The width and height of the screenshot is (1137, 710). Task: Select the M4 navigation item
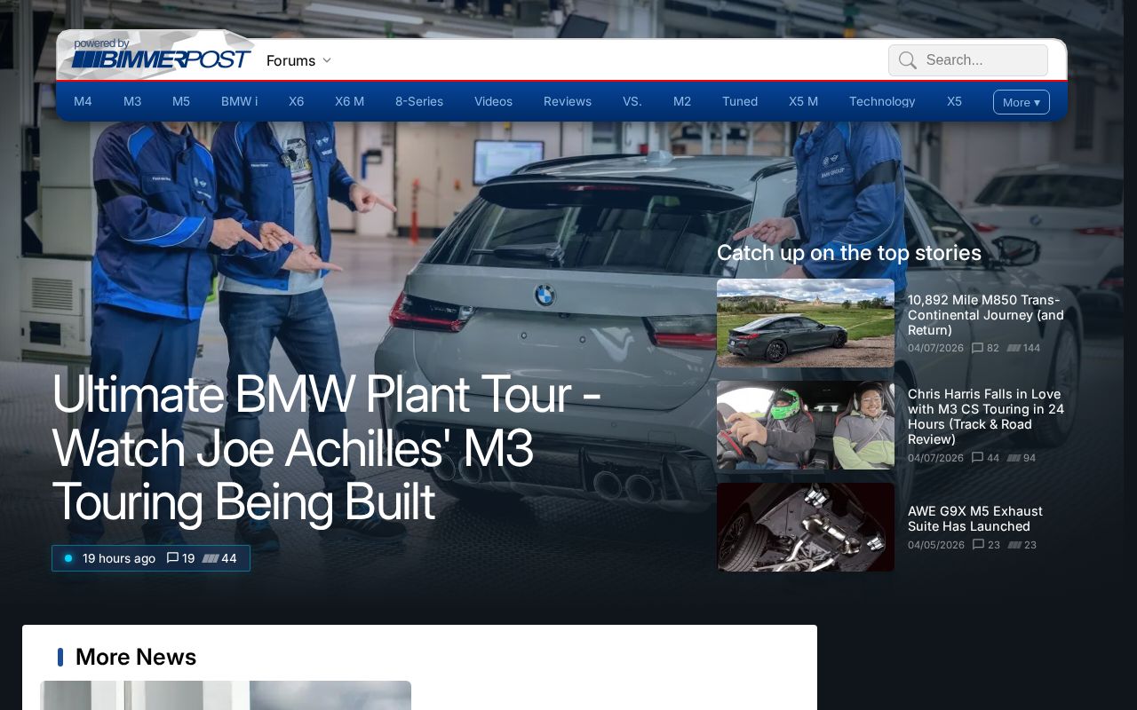click(x=83, y=101)
